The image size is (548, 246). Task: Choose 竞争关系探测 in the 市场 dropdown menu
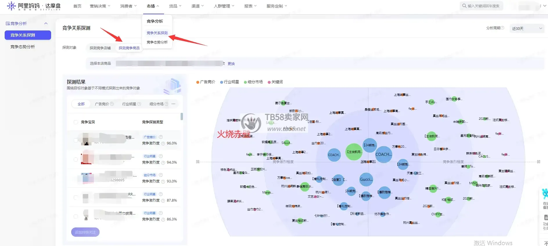tap(157, 33)
